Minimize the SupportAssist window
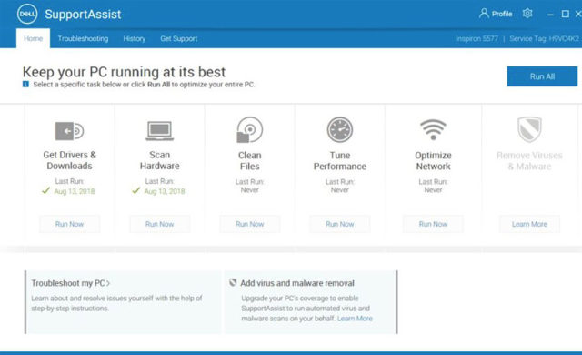This screenshot has width=582, height=355. [x=550, y=15]
